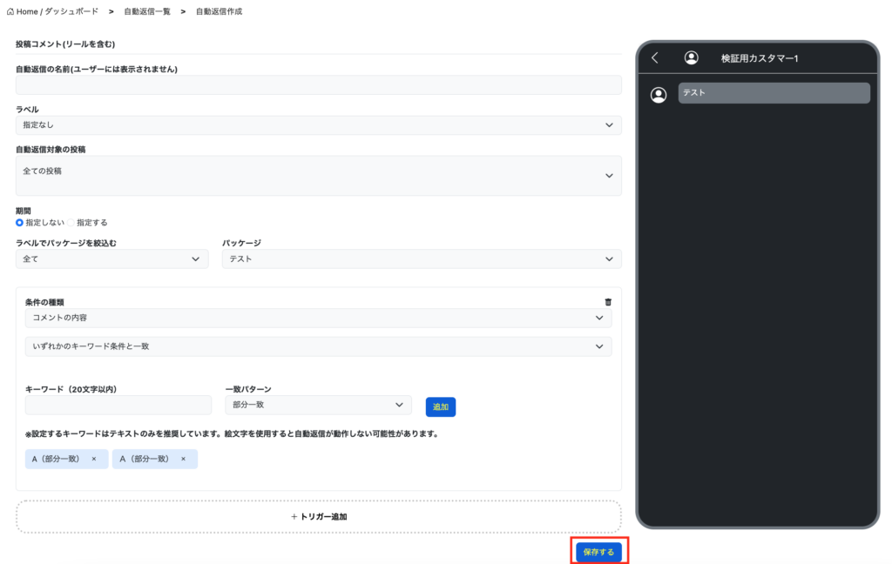Click the 追加 button
This screenshot has width=892, height=564.
coord(441,407)
